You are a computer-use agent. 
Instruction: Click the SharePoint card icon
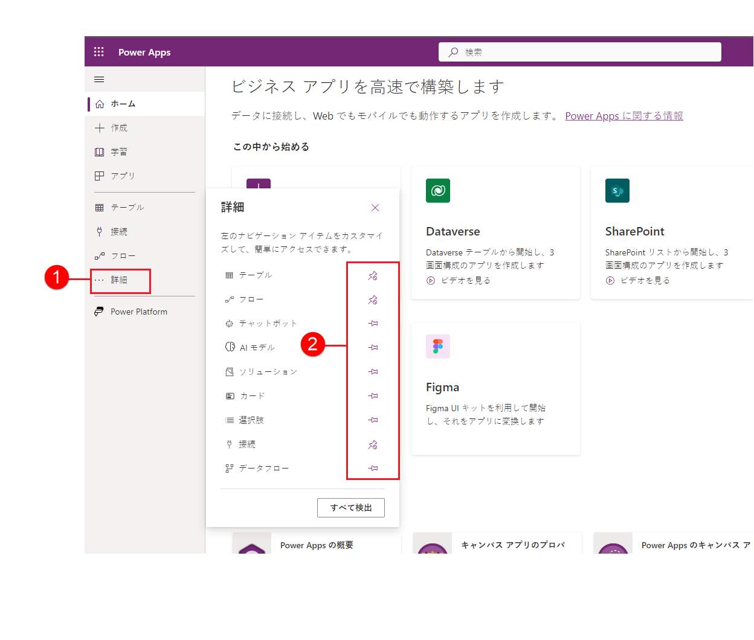pyautogui.click(x=617, y=191)
